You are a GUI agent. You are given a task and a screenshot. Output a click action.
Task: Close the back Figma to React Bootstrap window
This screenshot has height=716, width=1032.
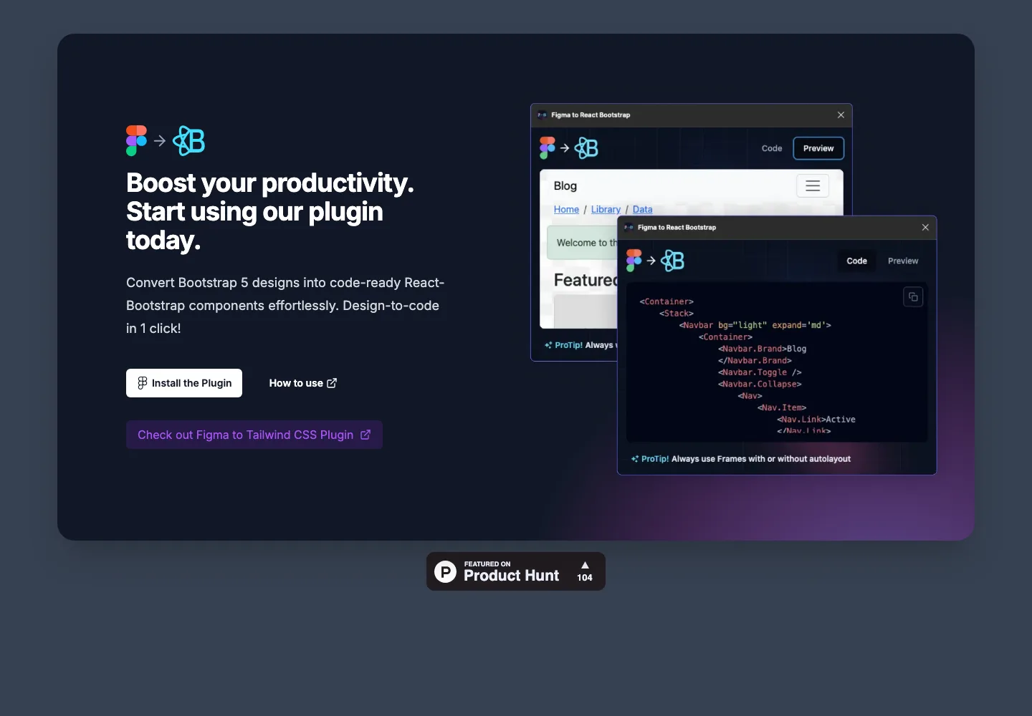coord(841,115)
